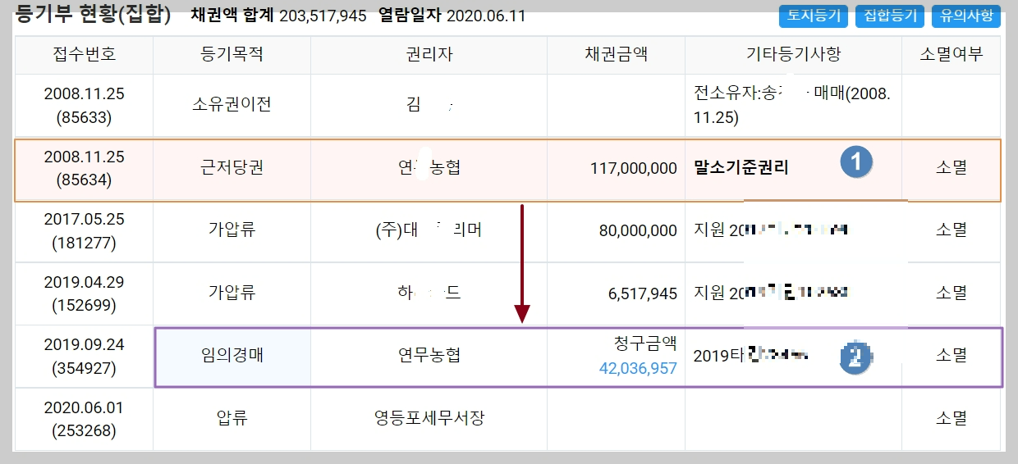Click the 등기목적 column header

coord(232,55)
